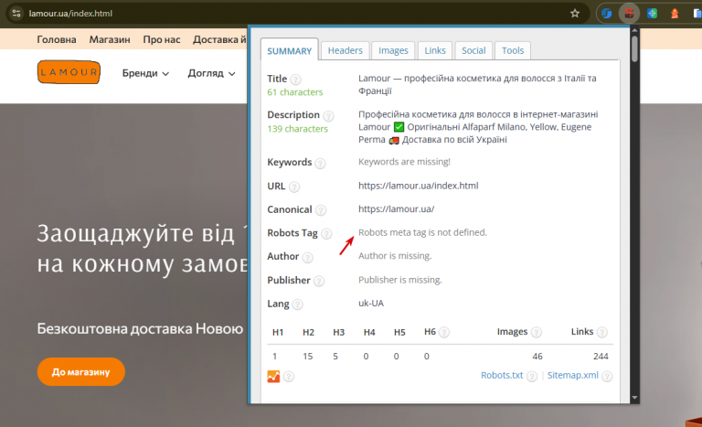Click the URL value https://lamour.ua/index.html

418,186
